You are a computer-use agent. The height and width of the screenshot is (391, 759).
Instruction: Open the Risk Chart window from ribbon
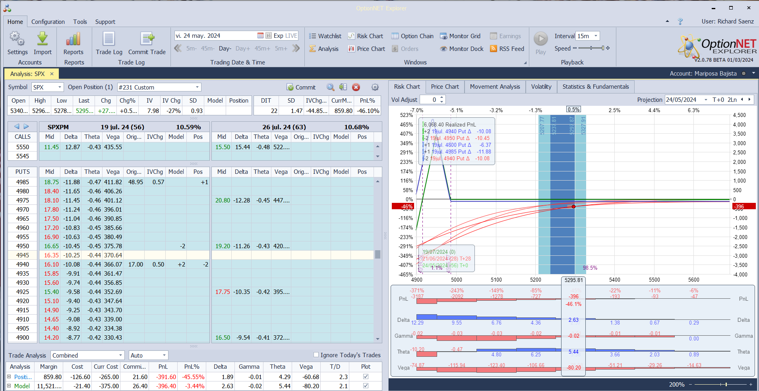point(366,36)
